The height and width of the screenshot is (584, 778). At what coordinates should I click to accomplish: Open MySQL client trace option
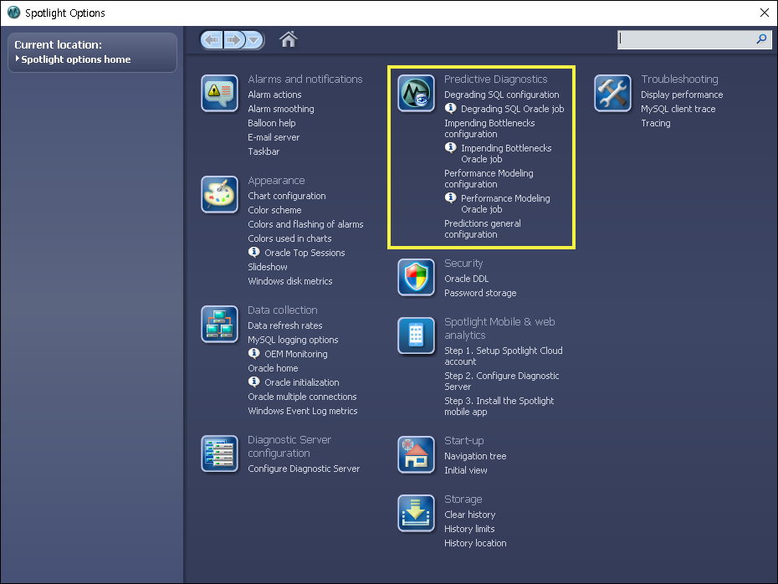click(678, 109)
